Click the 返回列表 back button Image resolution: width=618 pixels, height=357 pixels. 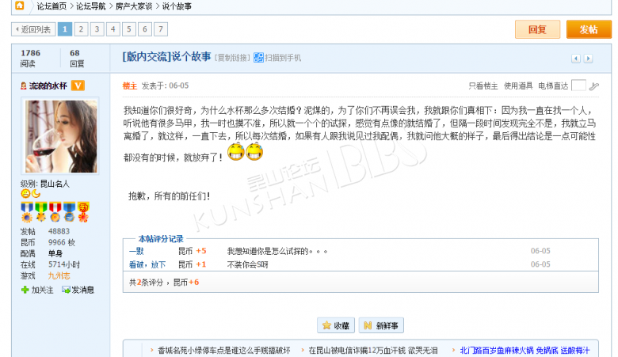pos(33,29)
